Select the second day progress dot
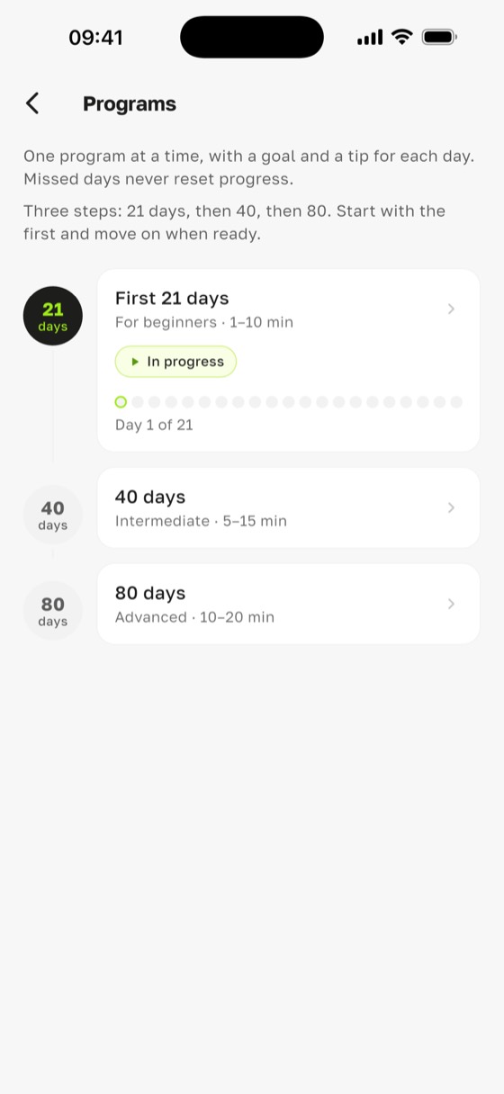This screenshot has width=504, height=1094. click(x=138, y=402)
